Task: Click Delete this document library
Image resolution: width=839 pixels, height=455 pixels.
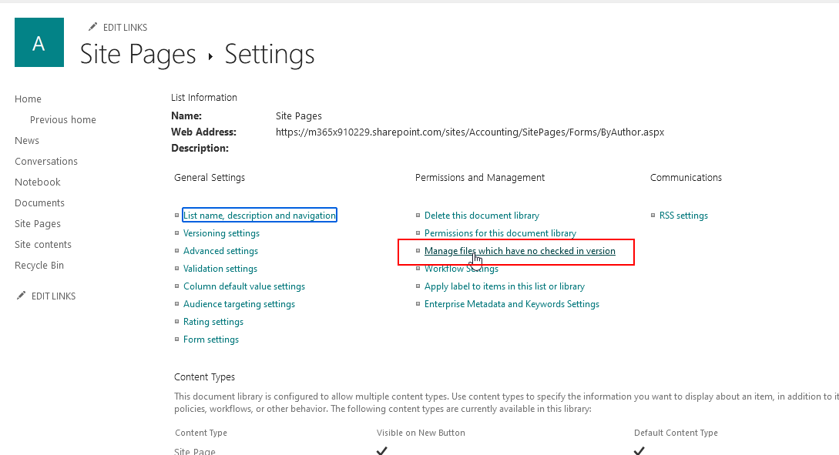Action: [x=482, y=215]
